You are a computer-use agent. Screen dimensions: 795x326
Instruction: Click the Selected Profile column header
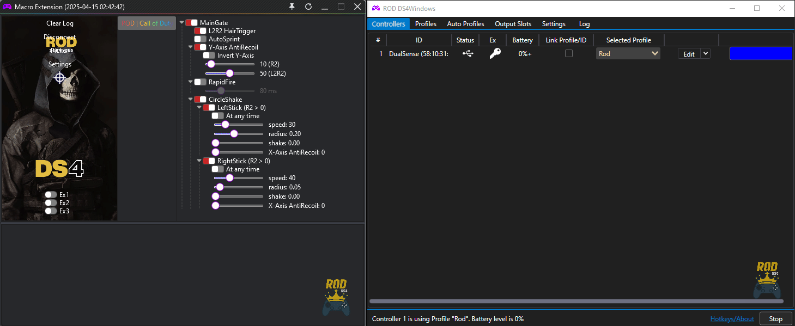pos(628,40)
